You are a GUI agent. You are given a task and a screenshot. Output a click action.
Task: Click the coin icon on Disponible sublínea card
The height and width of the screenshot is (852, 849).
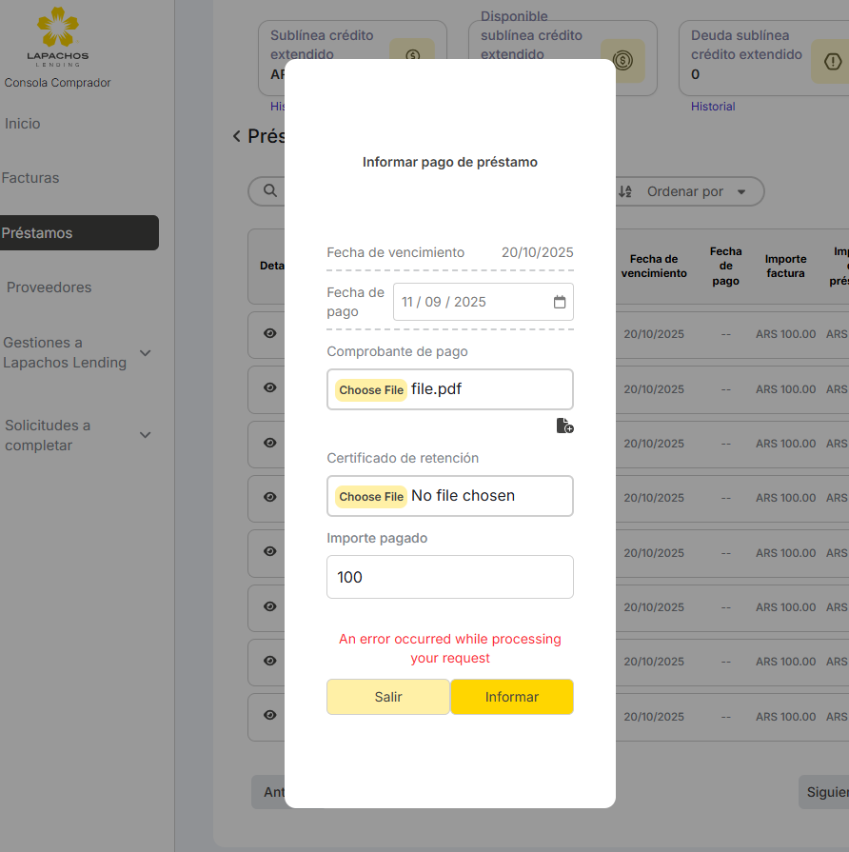pyautogui.click(x=622, y=61)
